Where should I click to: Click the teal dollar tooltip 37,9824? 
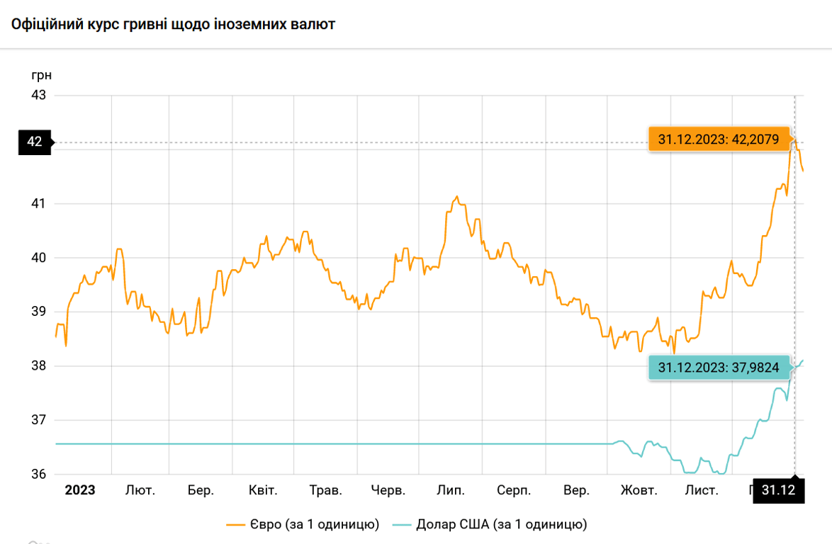[x=718, y=368]
